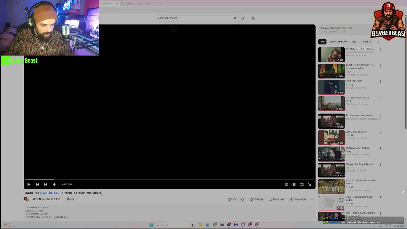Open options for Late Call (Go Fast 06)
Viewport: 407px width, 229px height.
tap(380, 132)
